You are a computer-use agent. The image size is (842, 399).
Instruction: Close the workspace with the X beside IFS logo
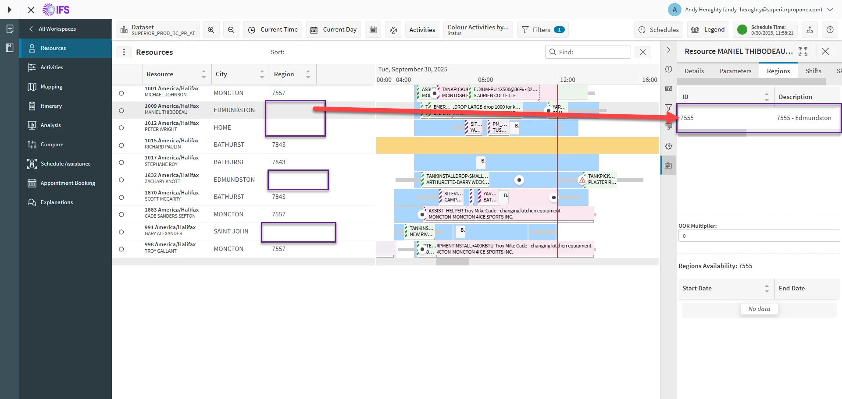tap(31, 10)
